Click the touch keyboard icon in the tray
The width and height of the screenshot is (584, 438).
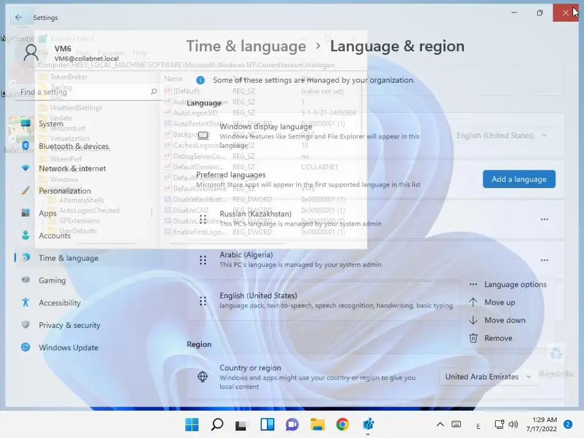(x=456, y=424)
